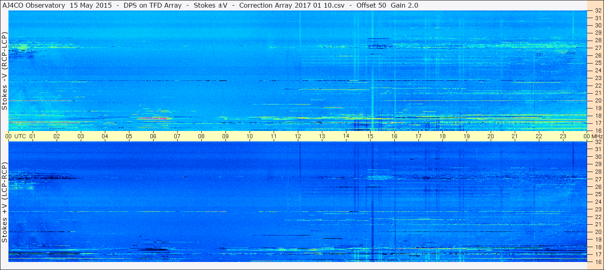Screen dimensions: 604x270
Task: Click 31 MHz tick of Stokes -V panel
Action: pyautogui.click(x=598, y=18)
